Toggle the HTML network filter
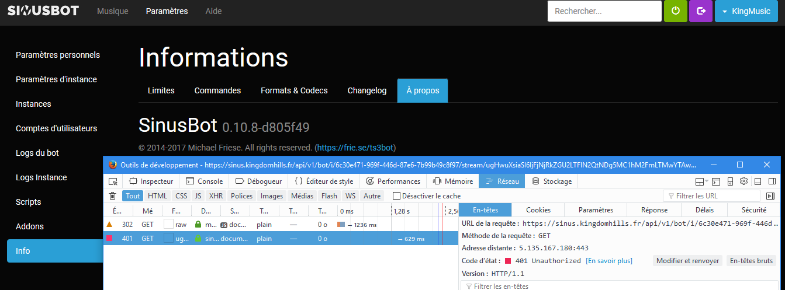The width and height of the screenshot is (785, 290). pos(157,196)
